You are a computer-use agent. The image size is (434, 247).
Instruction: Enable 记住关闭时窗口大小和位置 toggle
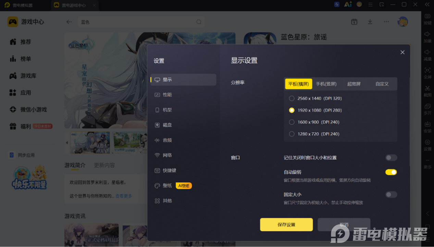(391, 158)
